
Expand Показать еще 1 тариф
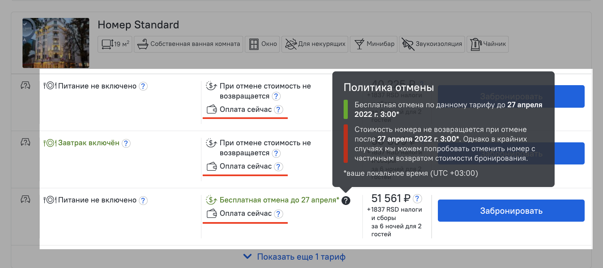tap(301, 257)
